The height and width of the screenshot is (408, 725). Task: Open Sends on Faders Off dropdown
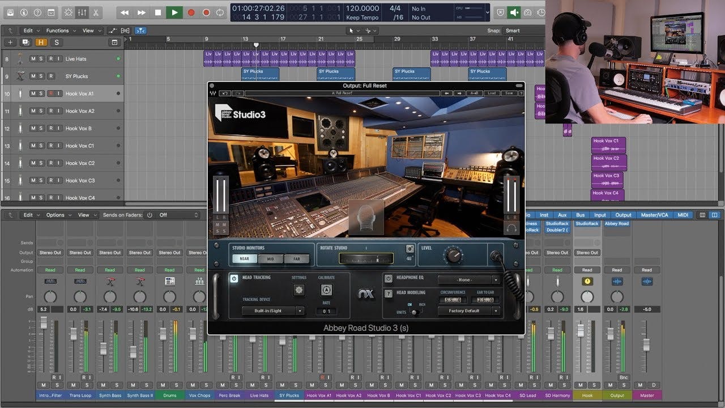tap(178, 215)
